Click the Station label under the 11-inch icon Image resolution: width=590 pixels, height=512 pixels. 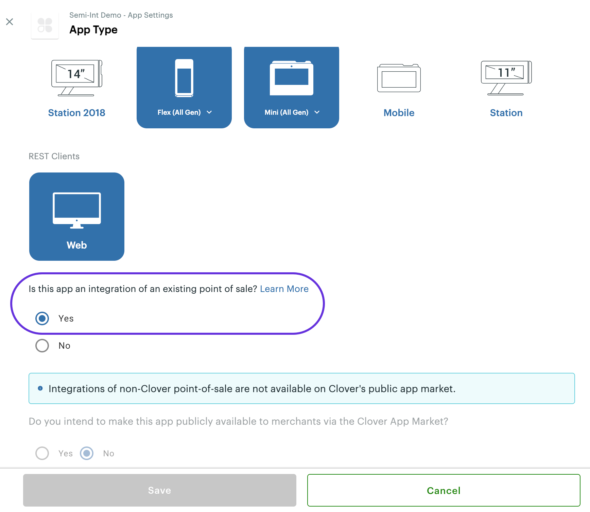pos(506,113)
